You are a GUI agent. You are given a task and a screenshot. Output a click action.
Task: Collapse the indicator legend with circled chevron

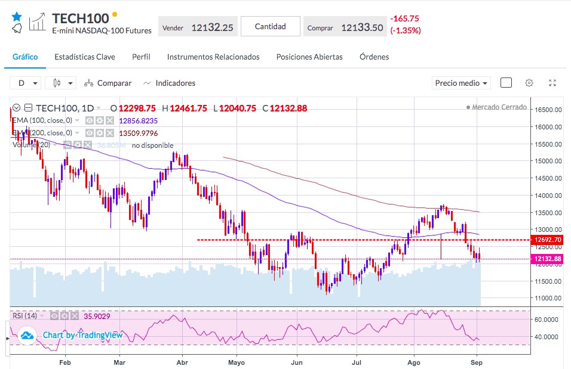click(x=16, y=108)
